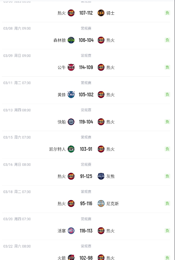Open the 114-109 Bulls game score
This screenshot has height=260, width=175.
coord(86,67)
